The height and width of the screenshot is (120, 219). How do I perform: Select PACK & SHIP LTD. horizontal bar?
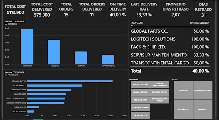[33, 107]
